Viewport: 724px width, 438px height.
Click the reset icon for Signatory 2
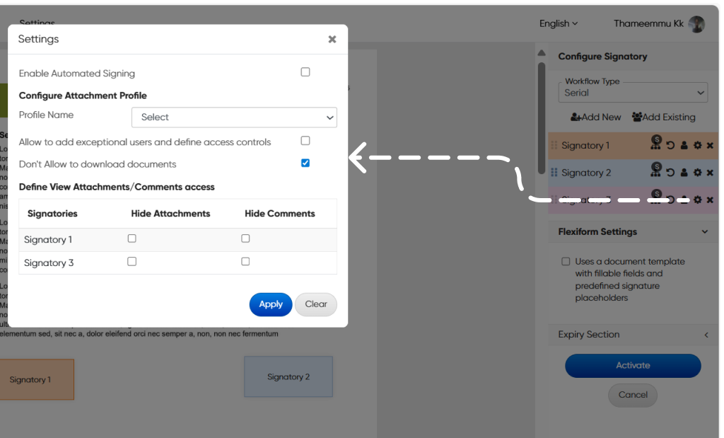coord(670,173)
